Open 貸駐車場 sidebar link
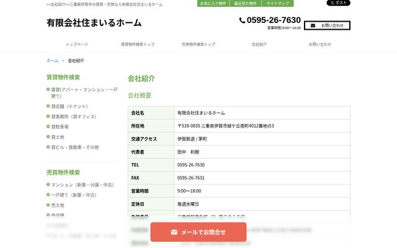Viewport: 397px width, 248px height. [60, 126]
